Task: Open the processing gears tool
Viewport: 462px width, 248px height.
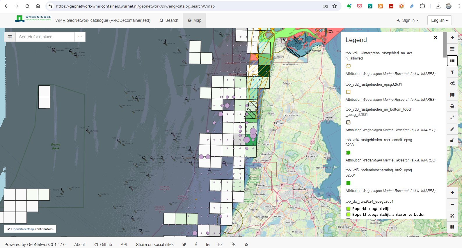Action: pyautogui.click(x=452, y=83)
